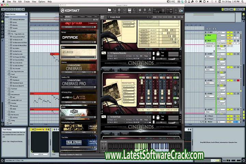246x164 pixels.
Task: Click the Close mic fader
Action: pyautogui.click(x=155, y=92)
